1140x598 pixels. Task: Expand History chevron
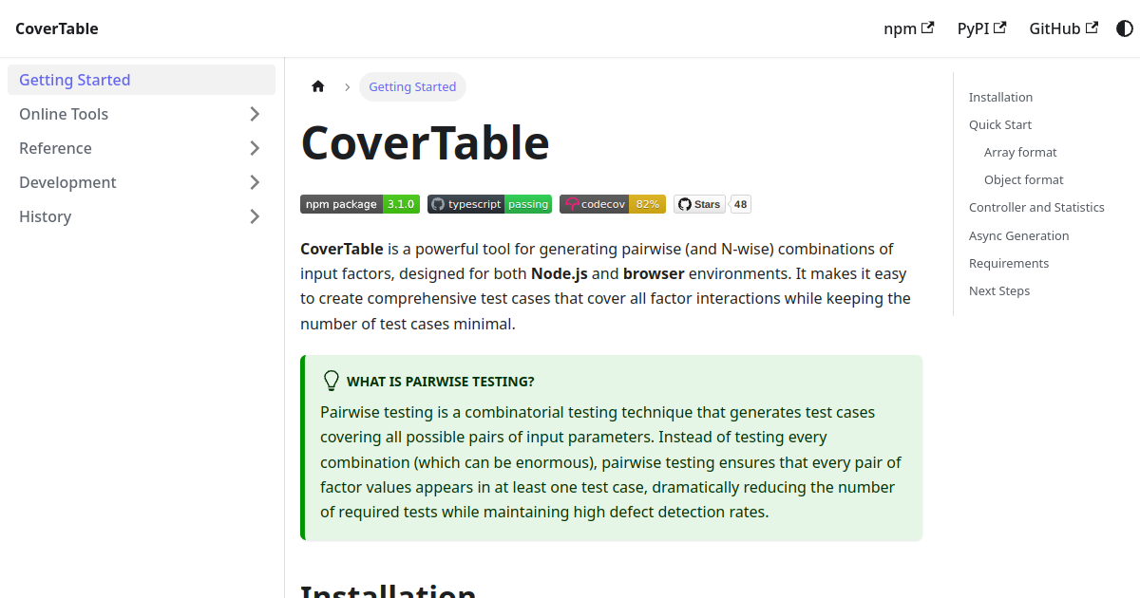point(255,216)
